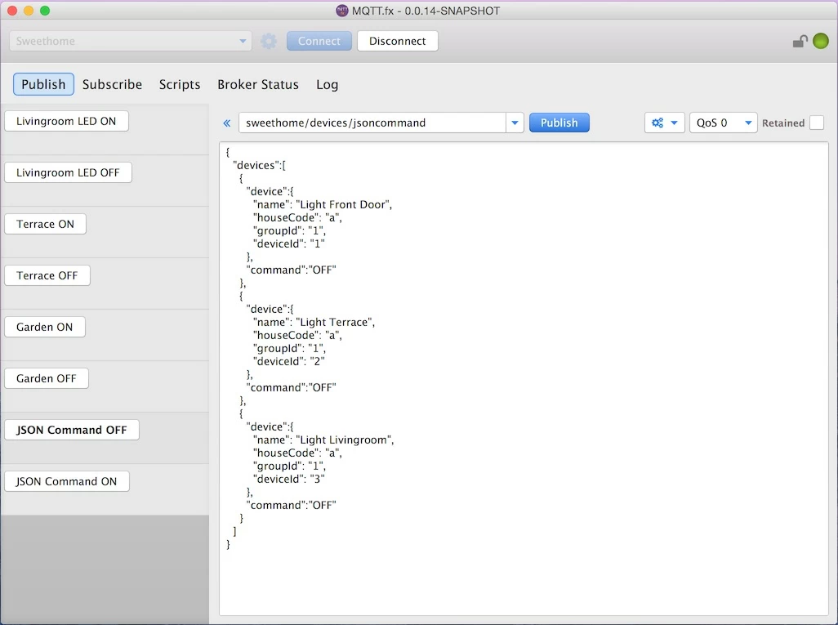The height and width of the screenshot is (625, 838).
Task: Select Terrace OFF preset
Action: 47,275
